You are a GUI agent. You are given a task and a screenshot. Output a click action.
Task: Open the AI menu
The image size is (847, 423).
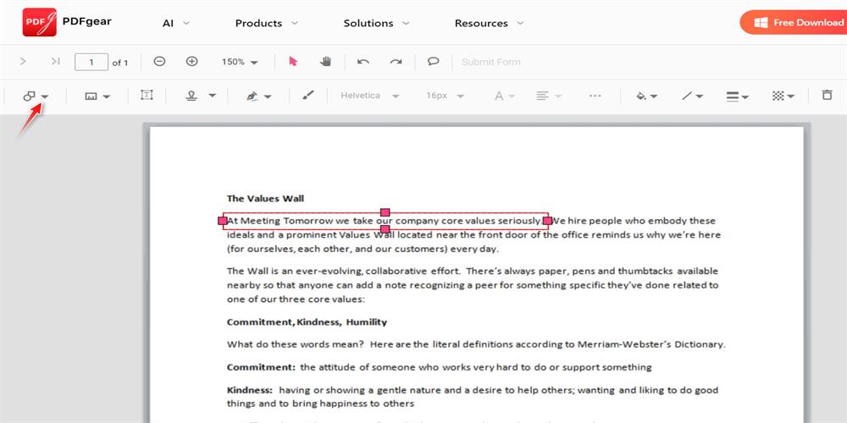[176, 23]
